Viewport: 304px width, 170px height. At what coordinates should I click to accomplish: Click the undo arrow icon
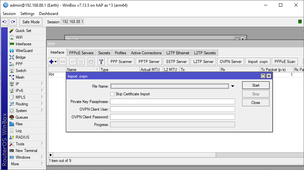[x=5, y=22]
